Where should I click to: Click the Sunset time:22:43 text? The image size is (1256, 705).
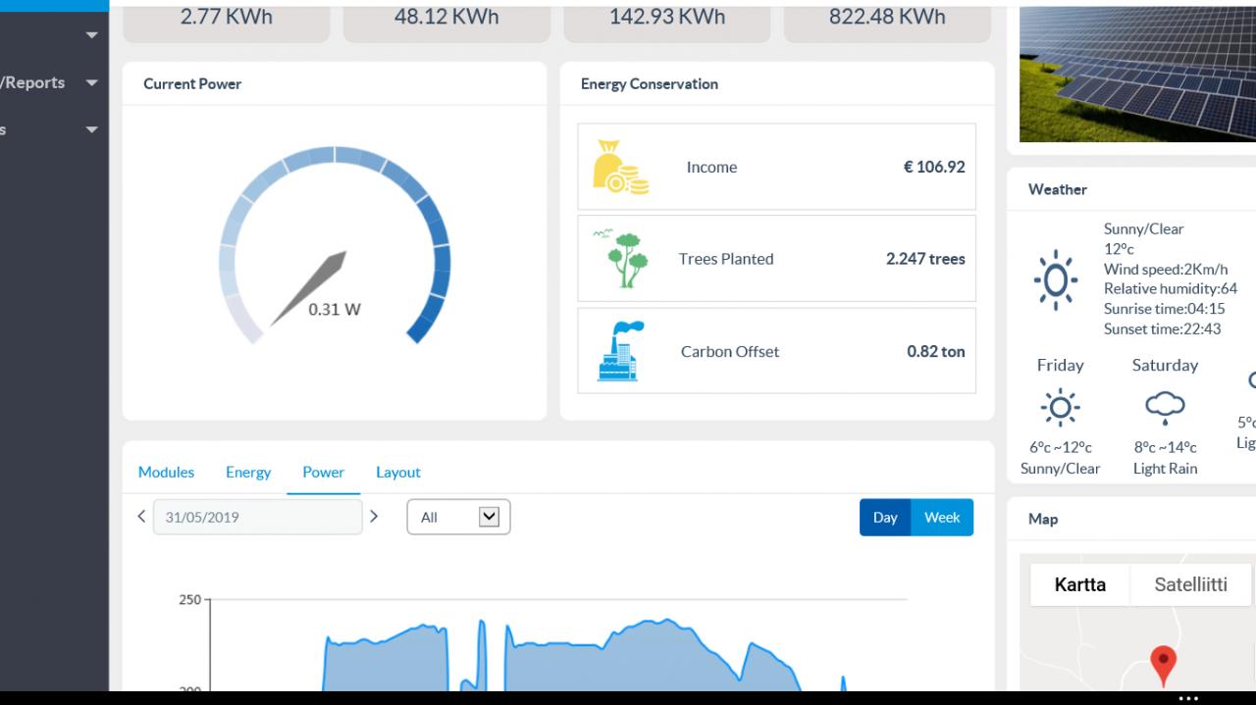(x=1162, y=328)
